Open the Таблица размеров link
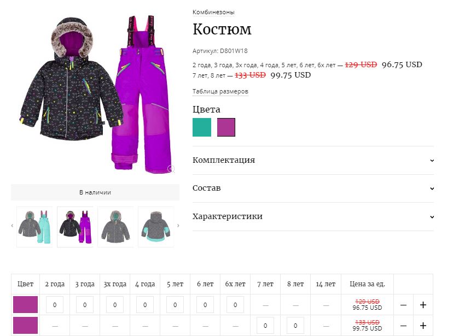Viewport: 453px width, 336px height. (x=220, y=91)
